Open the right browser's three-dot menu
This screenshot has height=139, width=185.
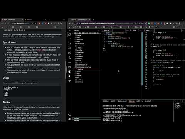tap(183, 24)
